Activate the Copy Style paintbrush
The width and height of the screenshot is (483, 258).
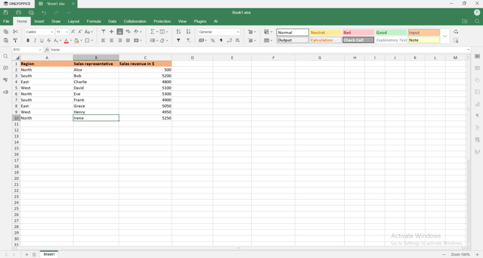16,40
